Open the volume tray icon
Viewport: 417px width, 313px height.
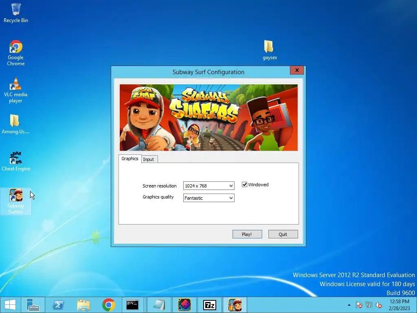click(x=379, y=305)
